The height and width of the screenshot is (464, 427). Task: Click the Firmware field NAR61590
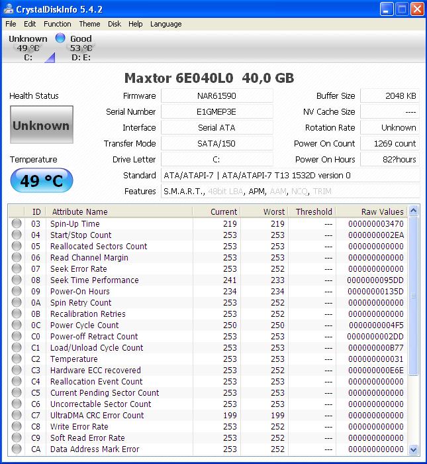217,96
